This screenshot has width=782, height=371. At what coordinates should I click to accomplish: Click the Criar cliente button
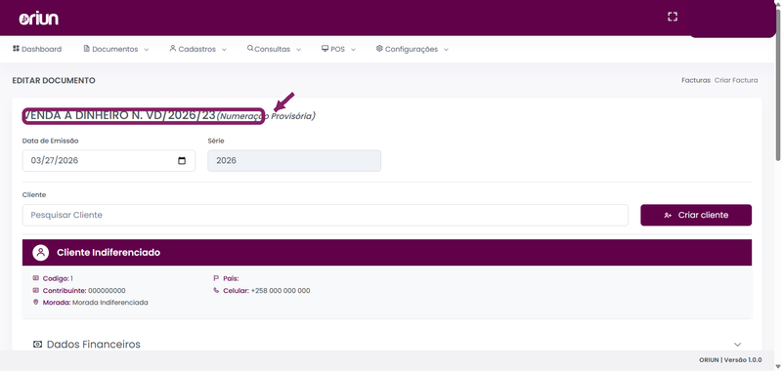click(x=696, y=215)
